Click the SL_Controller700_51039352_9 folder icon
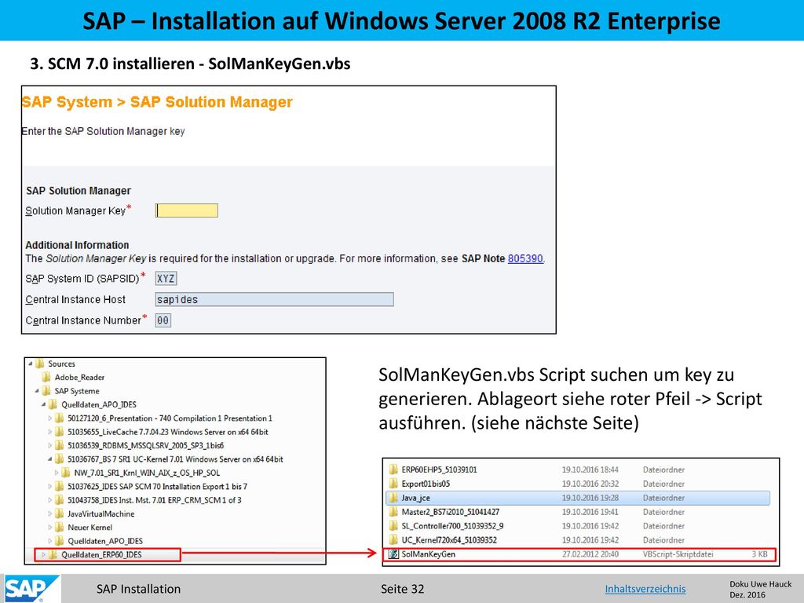804x603 pixels. pos(393,525)
